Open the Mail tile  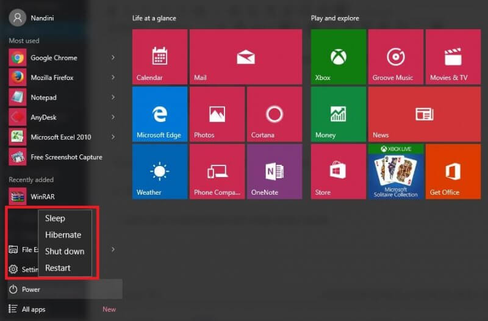click(x=246, y=57)
